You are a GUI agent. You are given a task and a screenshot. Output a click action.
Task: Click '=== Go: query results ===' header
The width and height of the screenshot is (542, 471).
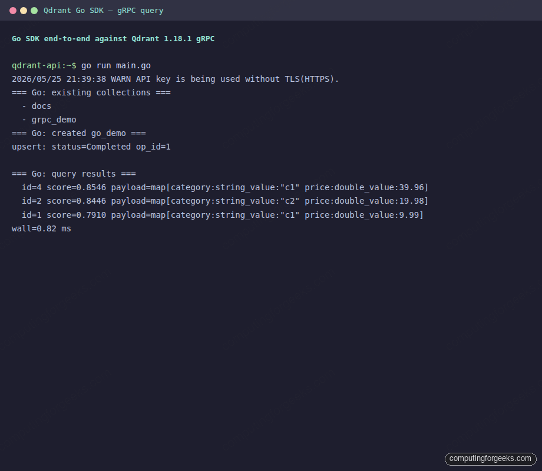point(74,174)
